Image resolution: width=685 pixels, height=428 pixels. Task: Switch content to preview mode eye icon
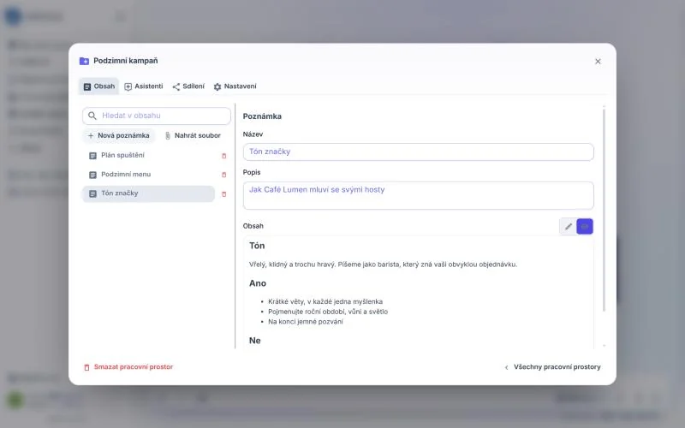585,227
